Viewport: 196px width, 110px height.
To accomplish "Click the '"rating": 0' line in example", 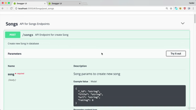I will coord(86,100).
